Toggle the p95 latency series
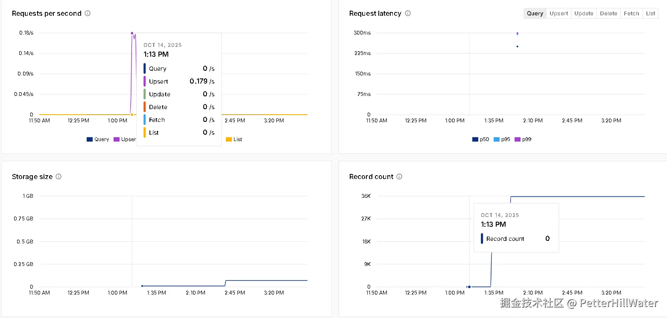 (502, 139)
